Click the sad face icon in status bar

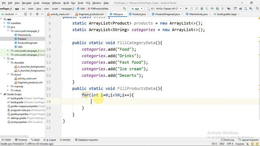(x=257, y=144)
